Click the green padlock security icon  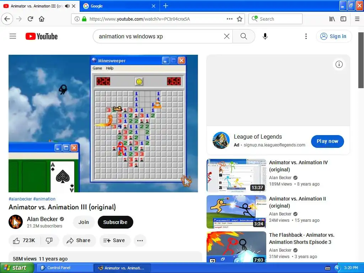(84, 19)
